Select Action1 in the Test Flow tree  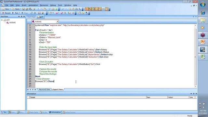[x=12, y=22]
